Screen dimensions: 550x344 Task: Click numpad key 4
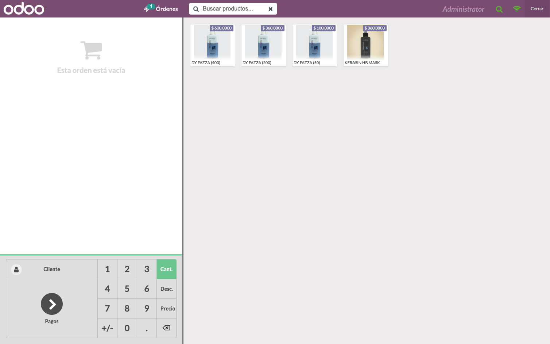point(108,289)
